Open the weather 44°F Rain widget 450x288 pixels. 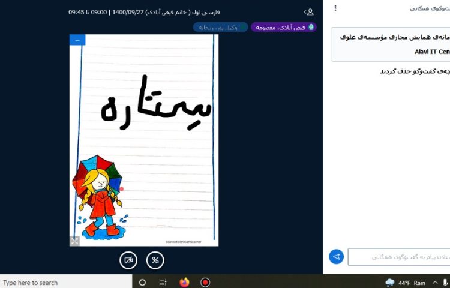tap(405, 283)
